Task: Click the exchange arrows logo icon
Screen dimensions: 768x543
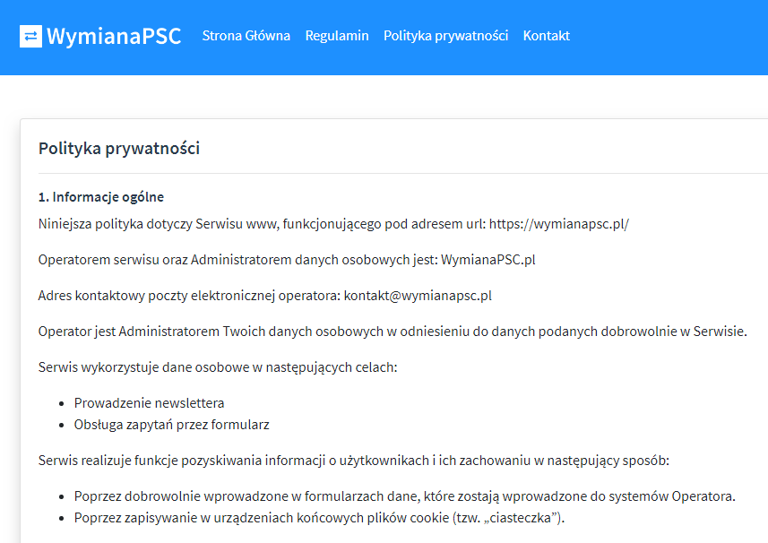Action: (x=30, y=36)
